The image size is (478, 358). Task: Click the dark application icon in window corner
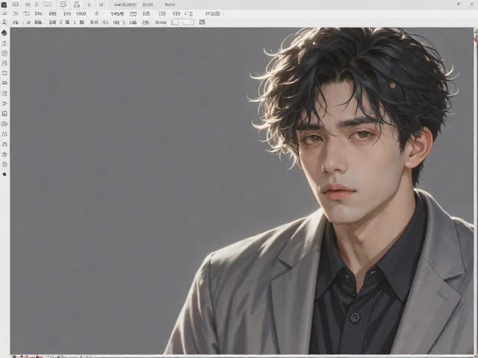tap(4, 4)
